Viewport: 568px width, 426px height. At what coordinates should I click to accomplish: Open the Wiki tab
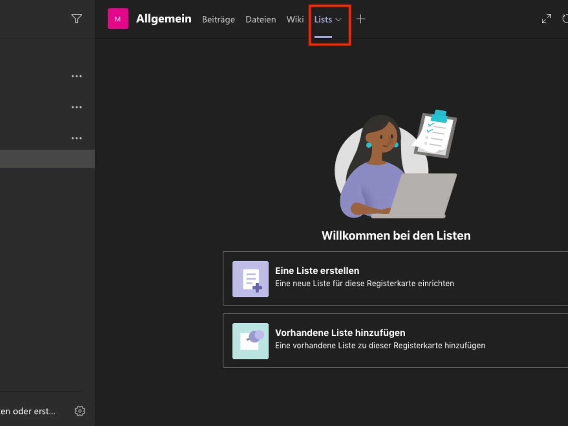click(x=295, y=20)
